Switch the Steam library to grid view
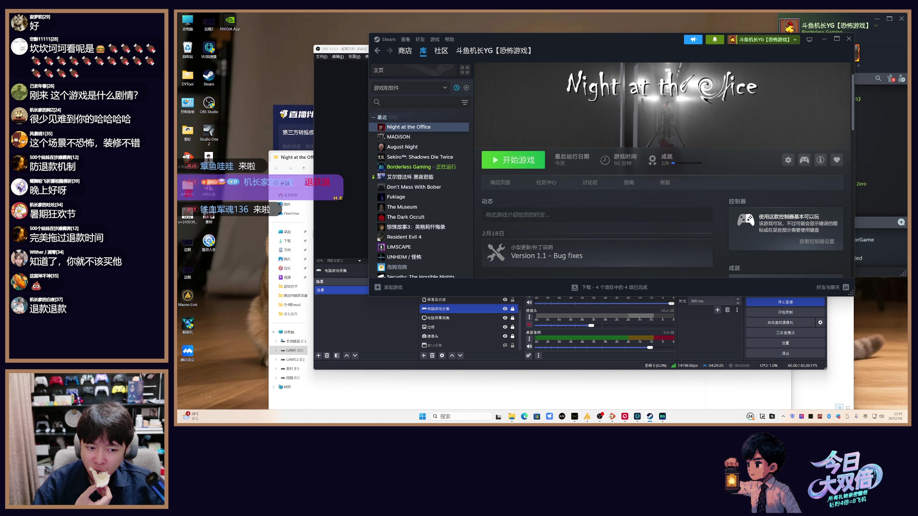918x516 pixels. (x=465, y=70)
